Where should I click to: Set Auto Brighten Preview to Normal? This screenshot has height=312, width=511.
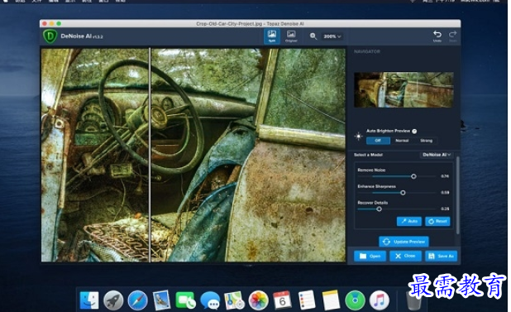pos(402,141)
